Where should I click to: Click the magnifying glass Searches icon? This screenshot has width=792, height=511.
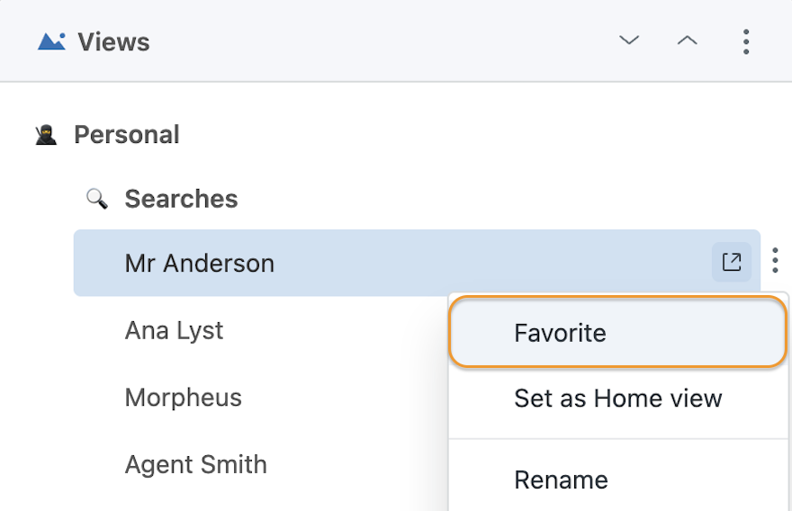(96, 199)
